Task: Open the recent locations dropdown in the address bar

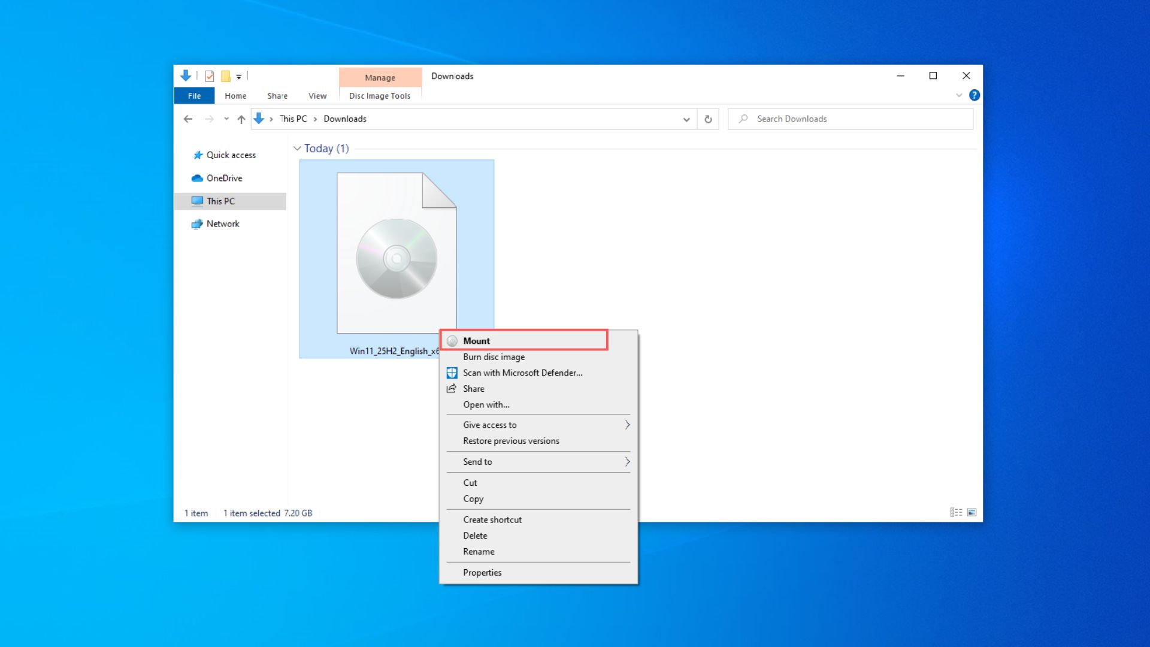Action: [686, 119]
